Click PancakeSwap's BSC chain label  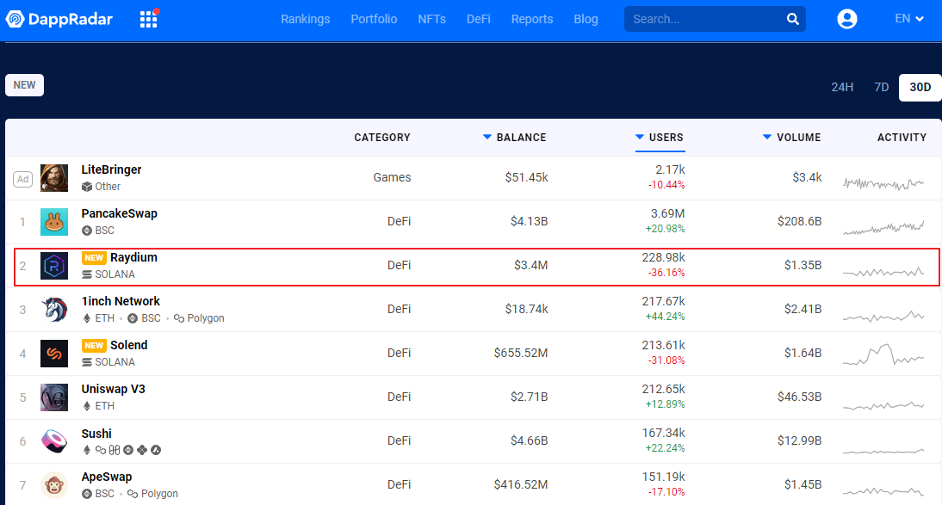[98, 231]
